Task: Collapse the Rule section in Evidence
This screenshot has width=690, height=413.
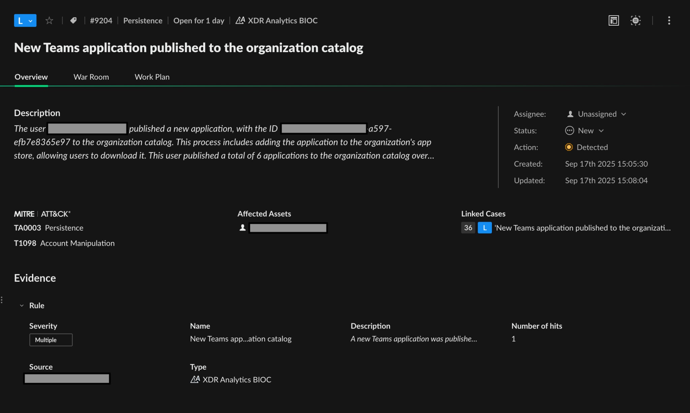Action: pos(22,305)
